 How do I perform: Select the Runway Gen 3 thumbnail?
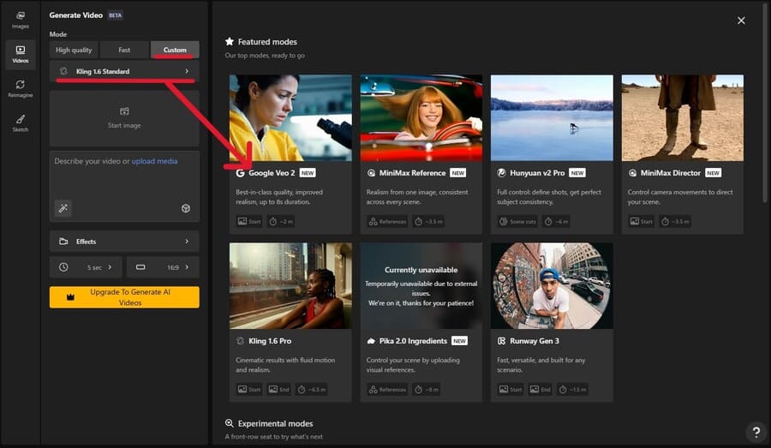pos(552,285)
